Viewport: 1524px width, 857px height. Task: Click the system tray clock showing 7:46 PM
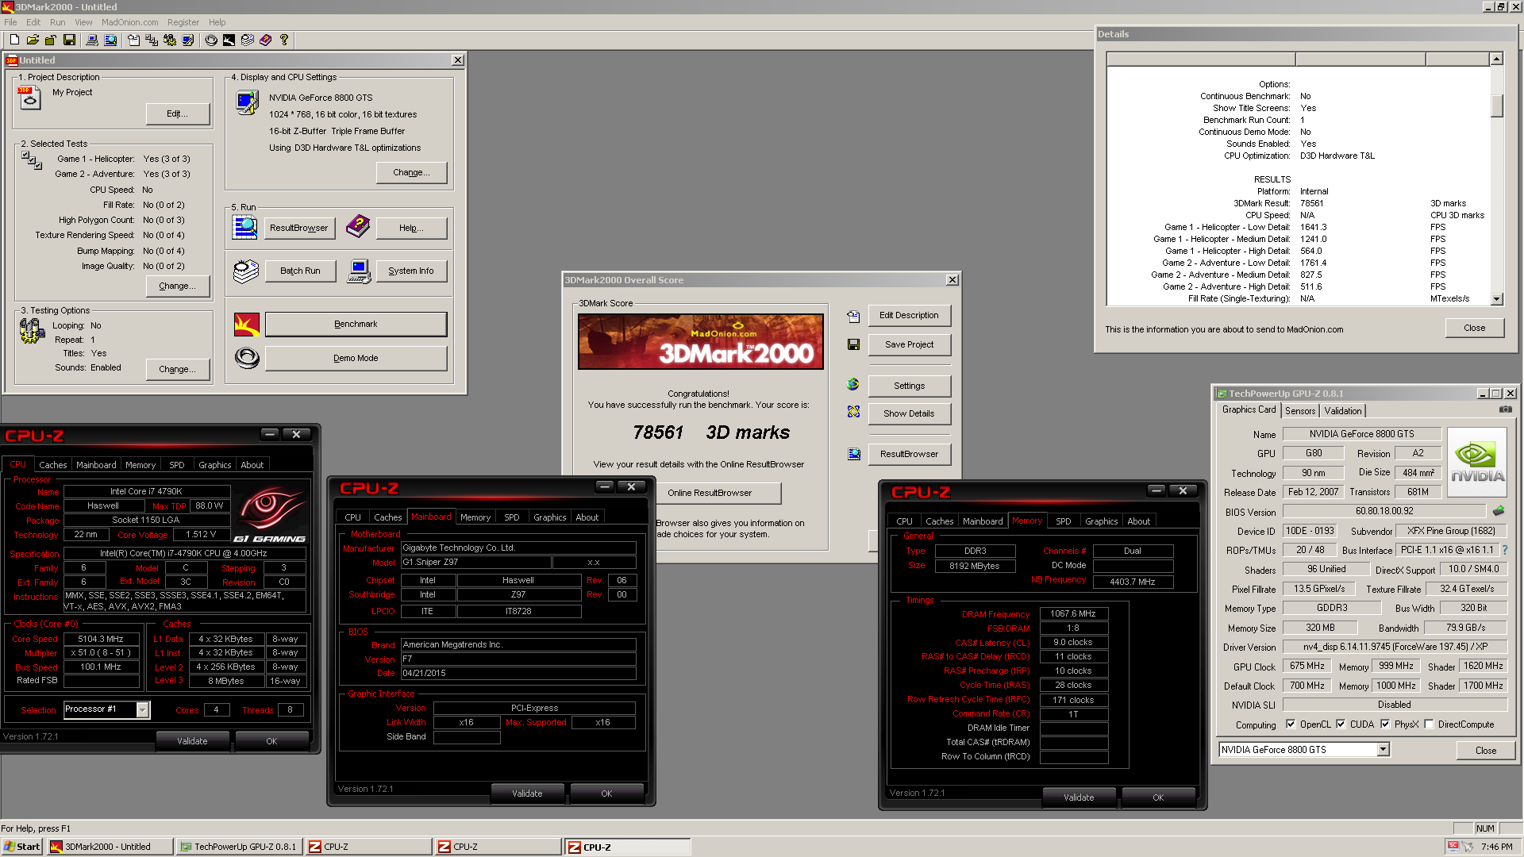tap(1496, 847)
